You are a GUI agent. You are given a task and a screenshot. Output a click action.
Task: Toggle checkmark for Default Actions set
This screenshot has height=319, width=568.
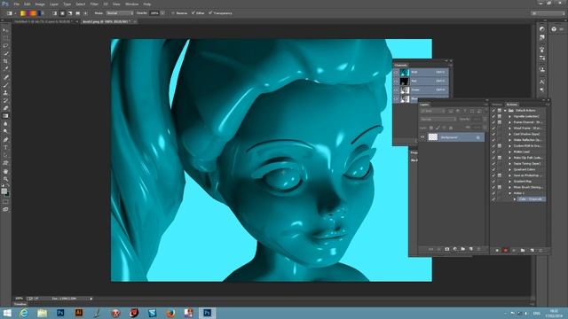point(493,110)
